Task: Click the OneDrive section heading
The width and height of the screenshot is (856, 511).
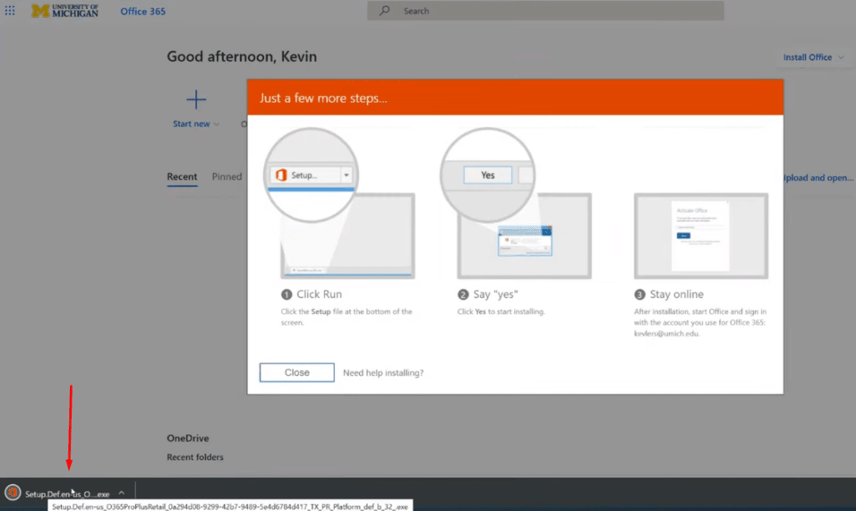Action: [188, 438]
